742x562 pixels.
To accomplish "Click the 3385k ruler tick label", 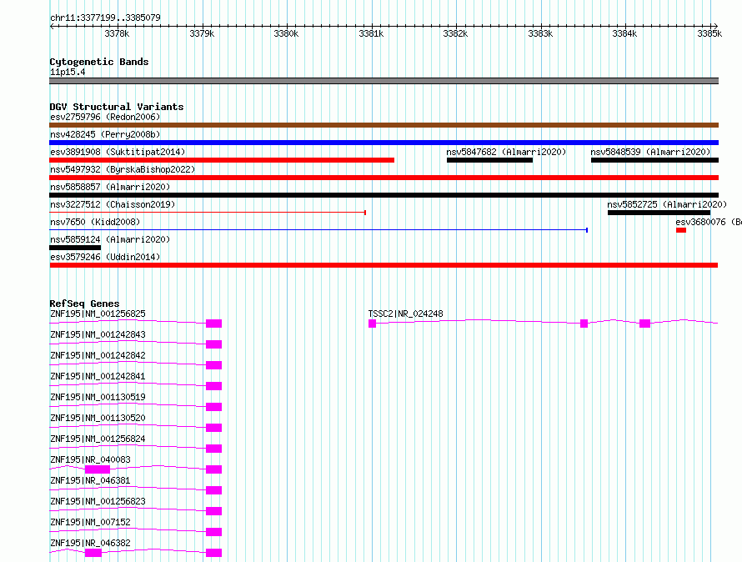I will pos(709,33).
